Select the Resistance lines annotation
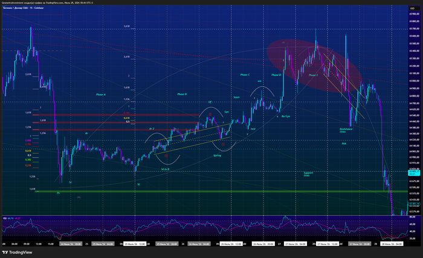The image size is (423, 258). (x=346, y=130)
